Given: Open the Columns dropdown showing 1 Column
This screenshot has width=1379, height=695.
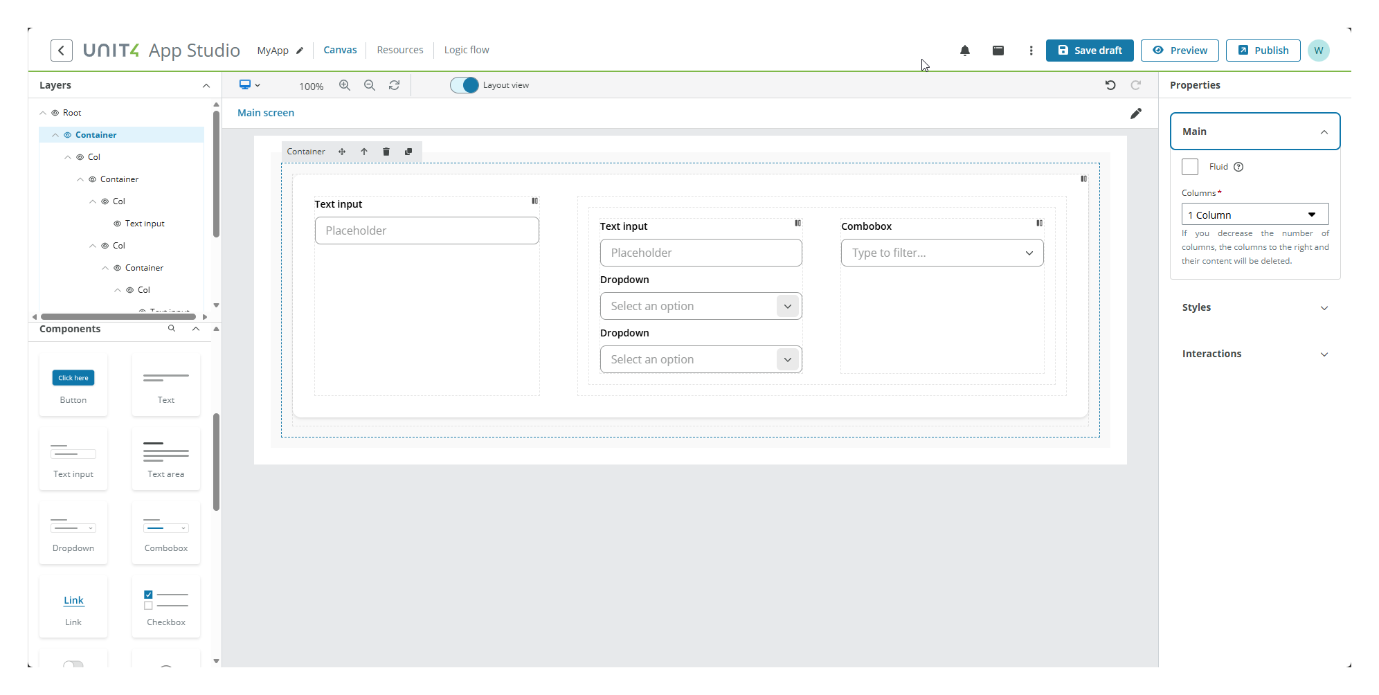Looking at the screenshot, I should pyautogui.click(x=1255, y=215).
